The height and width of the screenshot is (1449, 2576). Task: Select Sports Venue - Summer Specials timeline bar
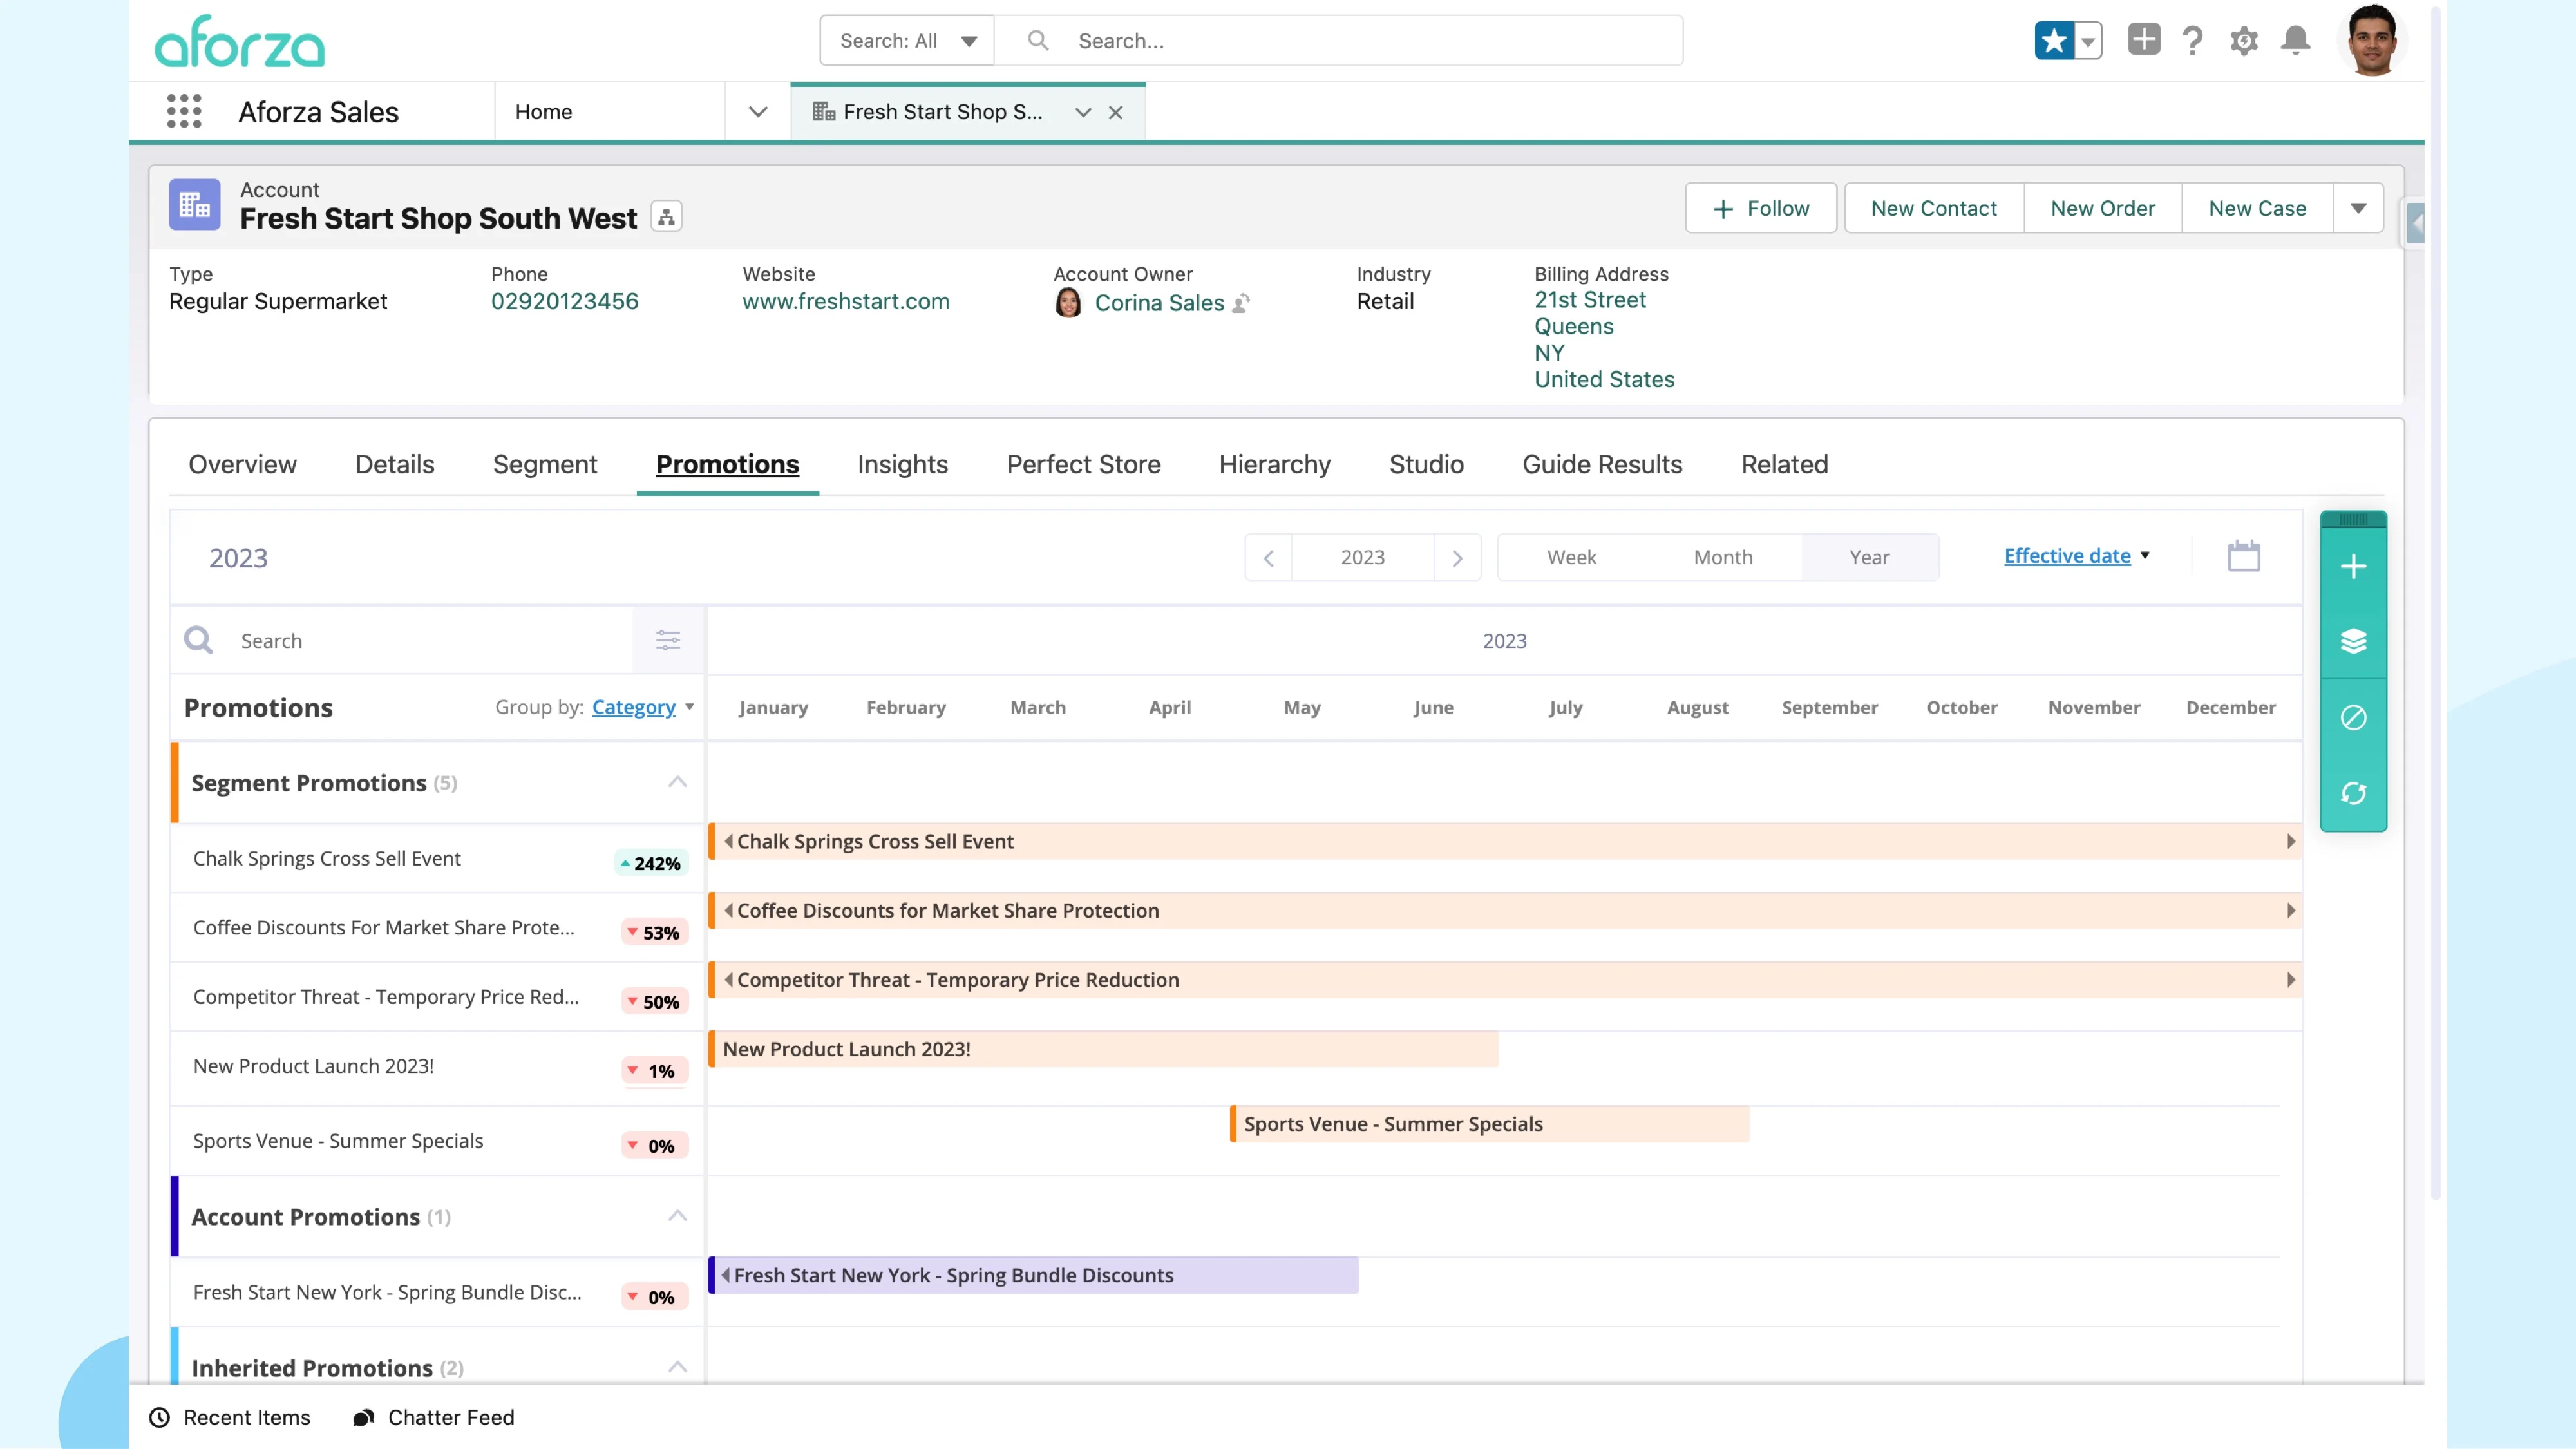1490,1124
